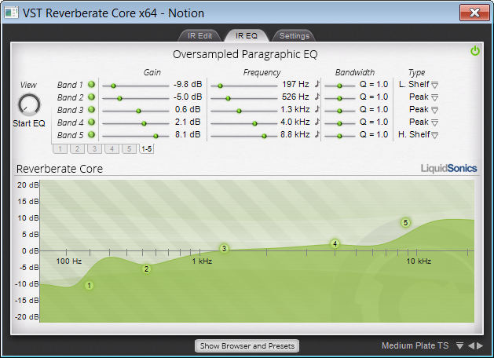Click the Band 2 note icon

click(x=317, y=97)
